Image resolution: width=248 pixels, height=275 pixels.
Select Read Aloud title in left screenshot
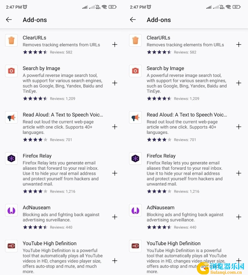(63, 115)
